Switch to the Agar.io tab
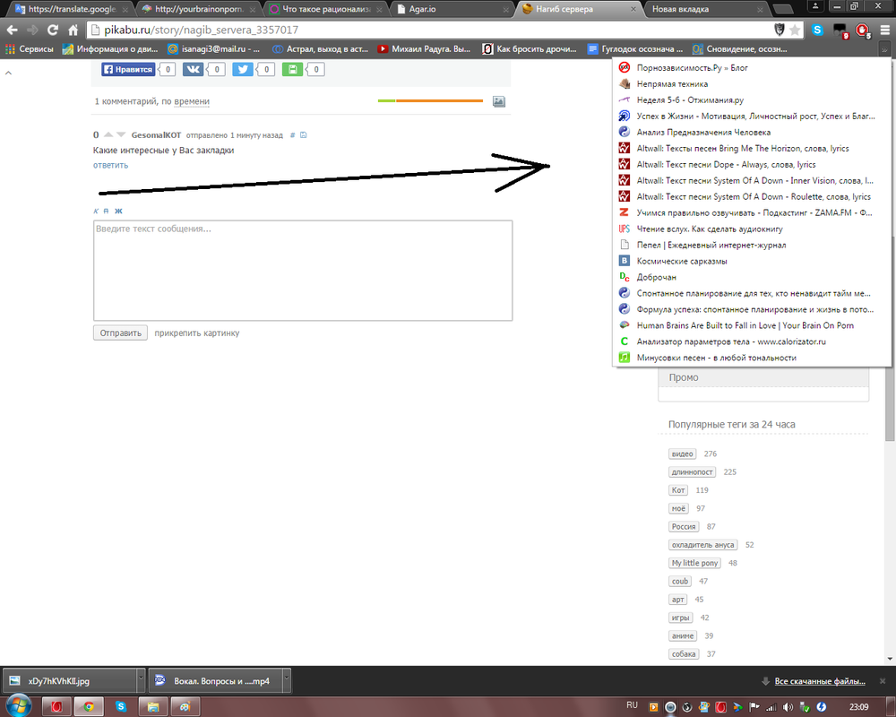This screenshot has width=896, height=717. coord(452,9)
